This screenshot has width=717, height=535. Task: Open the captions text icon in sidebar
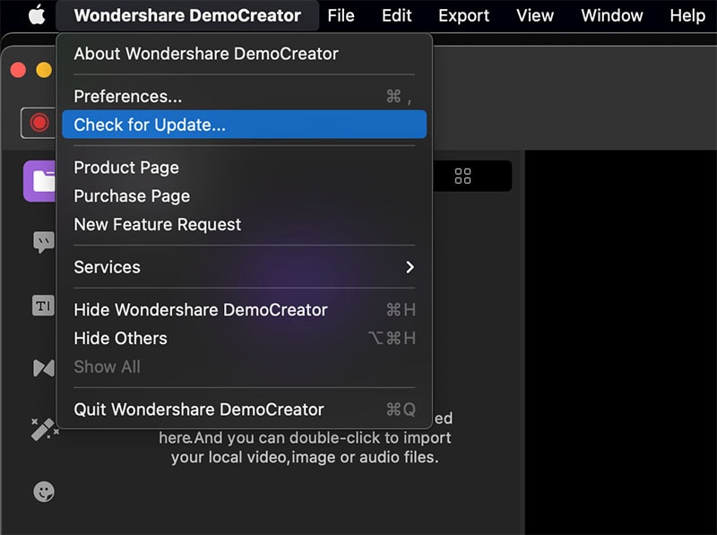pos(43,306)
